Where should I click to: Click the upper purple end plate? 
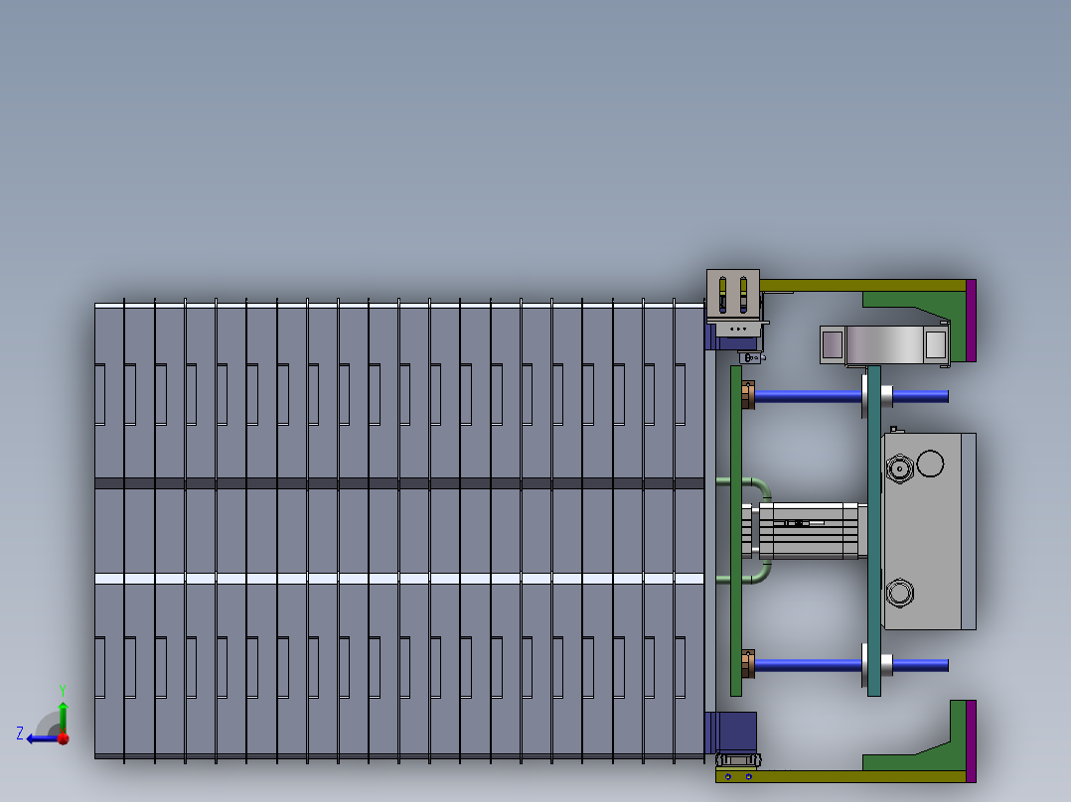(x=972, y=321)
